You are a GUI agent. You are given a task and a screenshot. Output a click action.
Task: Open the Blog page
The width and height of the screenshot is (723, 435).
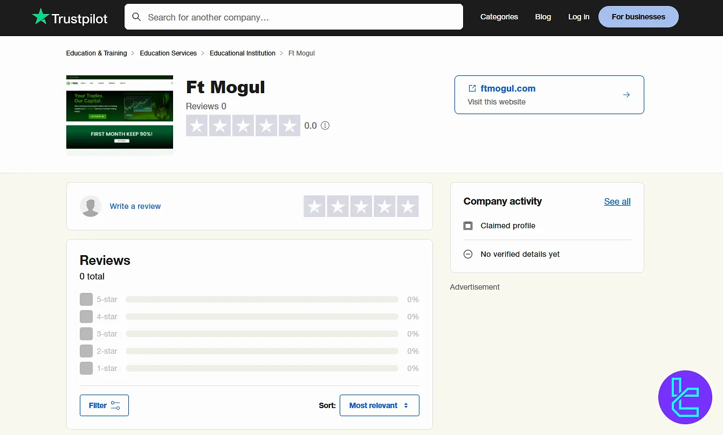(x=543, y=17)
